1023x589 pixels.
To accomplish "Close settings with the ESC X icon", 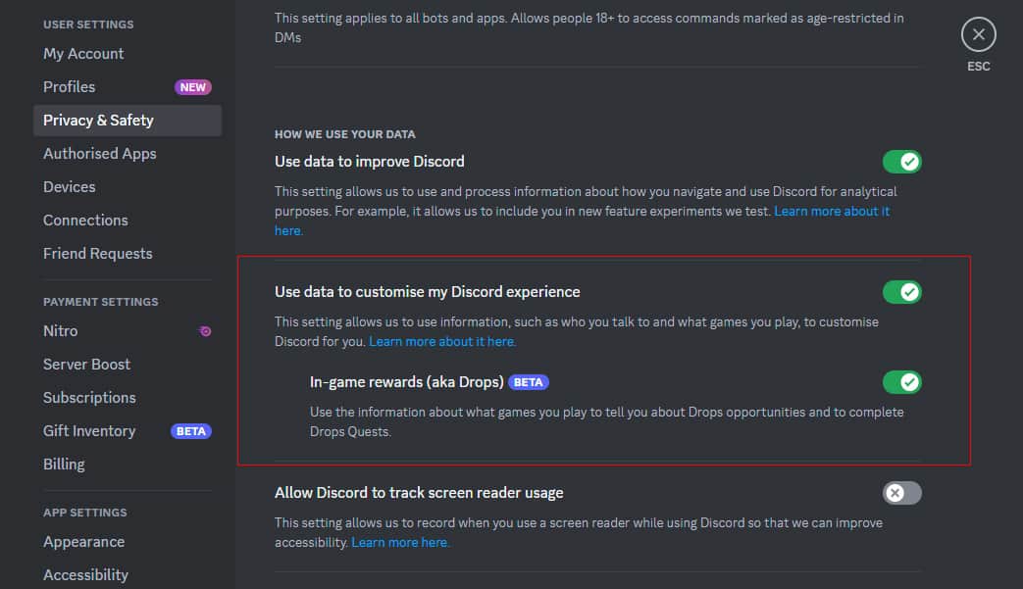I will coord(978,35).
